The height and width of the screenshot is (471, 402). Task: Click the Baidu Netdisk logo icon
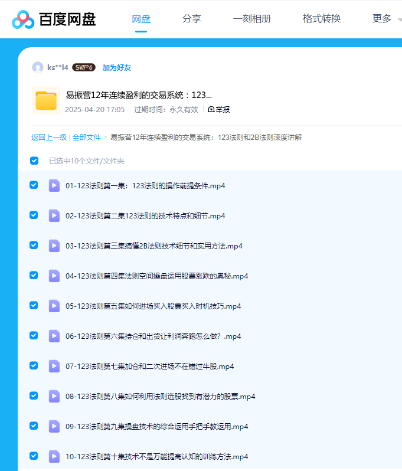coord(23,19)
